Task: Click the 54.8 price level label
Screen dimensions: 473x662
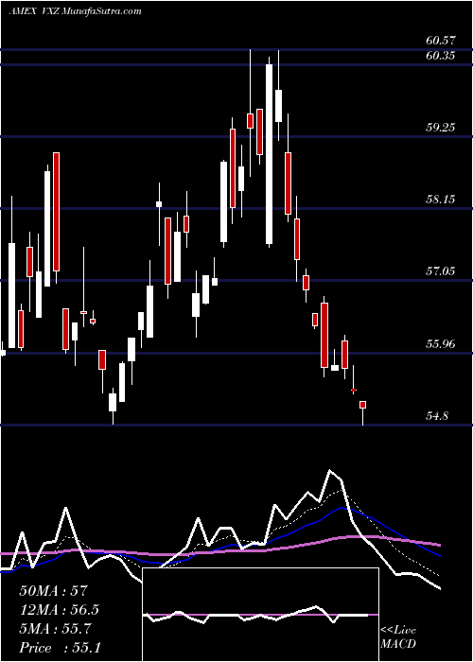Action: (x=437, y=416)
